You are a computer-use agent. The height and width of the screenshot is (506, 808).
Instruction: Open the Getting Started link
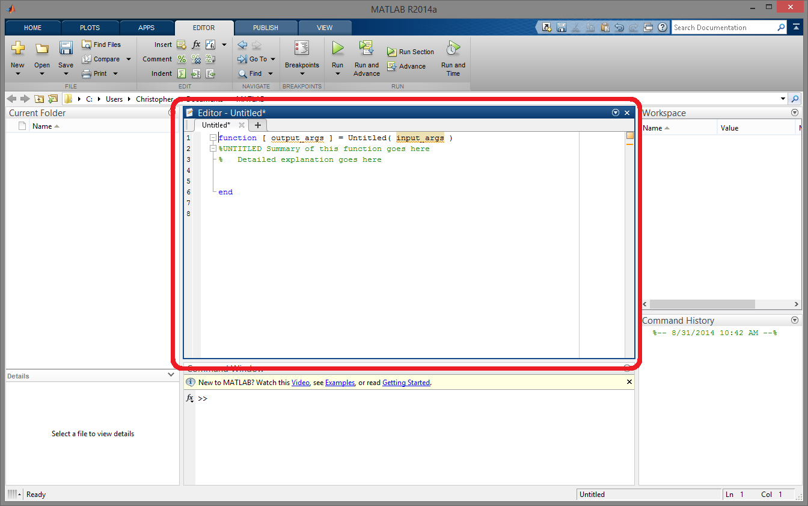coord(406,383)
